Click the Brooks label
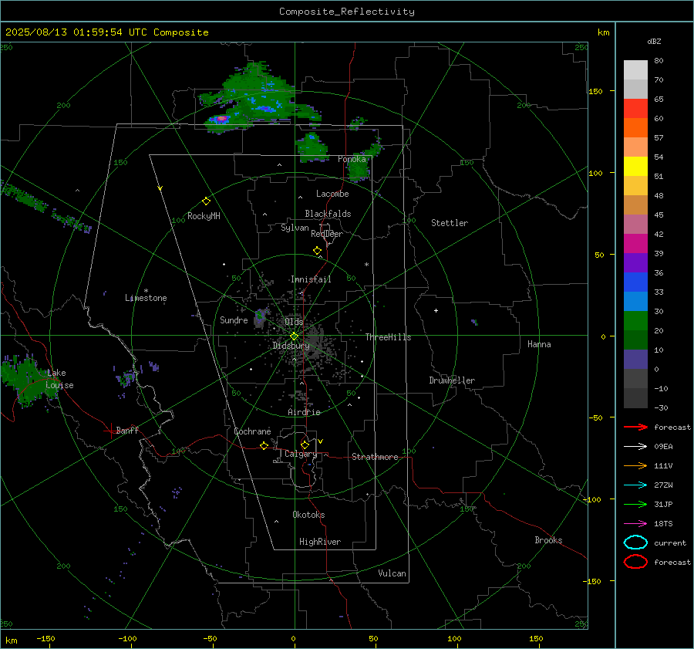The image size is (694, 649). (548, 540)
